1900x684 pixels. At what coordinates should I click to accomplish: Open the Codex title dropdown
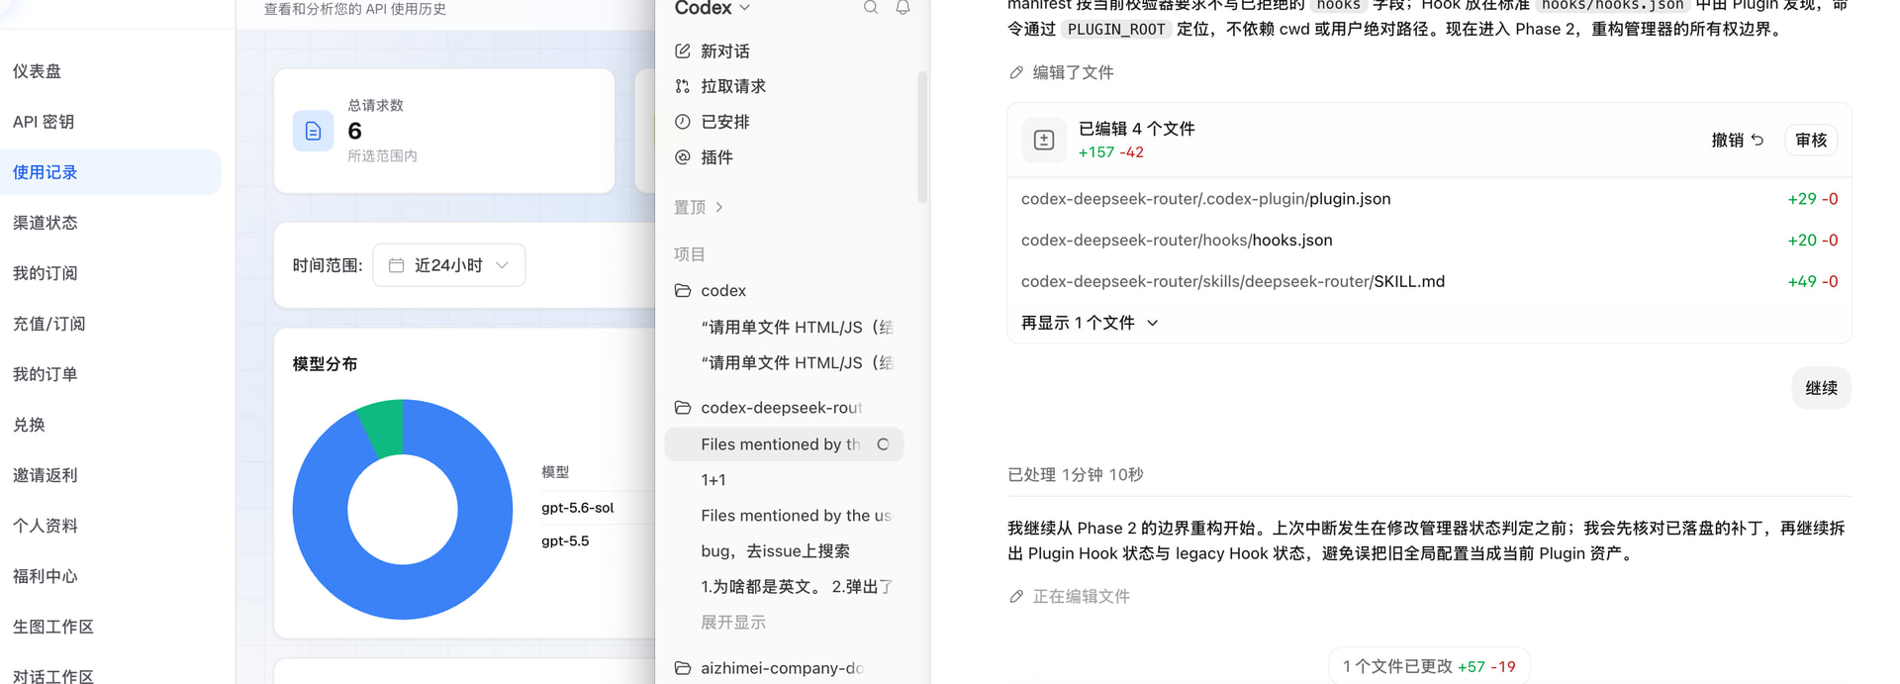712,8
